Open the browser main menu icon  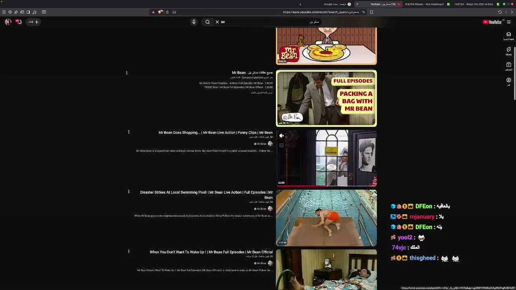[x=4, y=12]
